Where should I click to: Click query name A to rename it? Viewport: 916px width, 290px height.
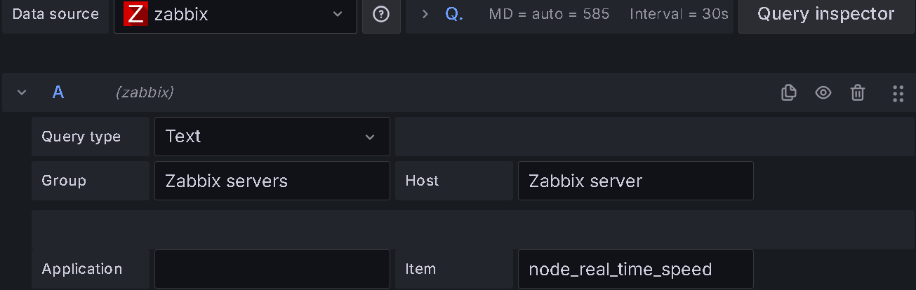tap(58, 92)
